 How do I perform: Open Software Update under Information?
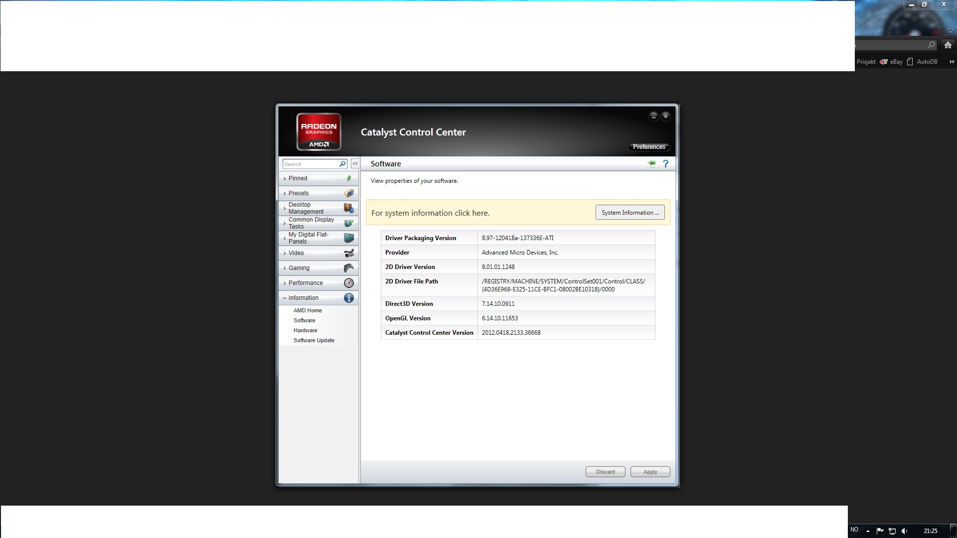[314, 340]
